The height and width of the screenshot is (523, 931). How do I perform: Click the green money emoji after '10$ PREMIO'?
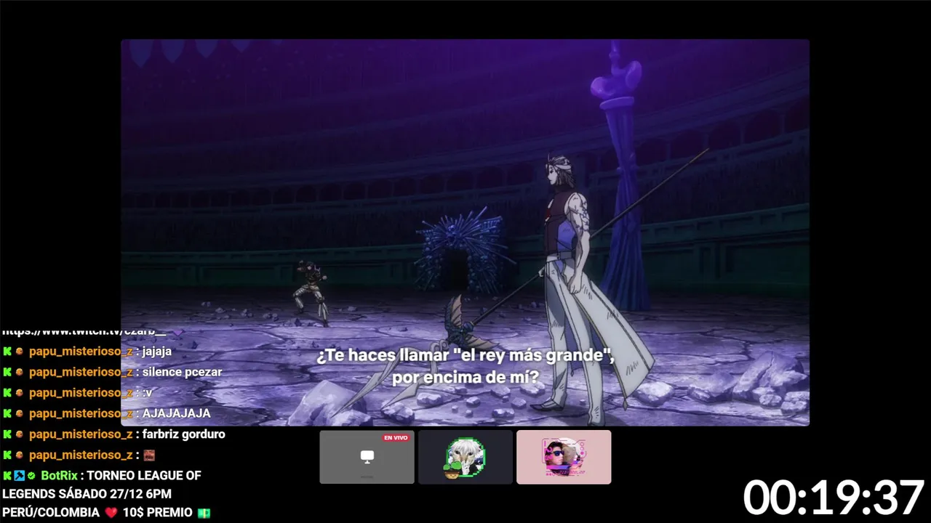coord(204,513)
